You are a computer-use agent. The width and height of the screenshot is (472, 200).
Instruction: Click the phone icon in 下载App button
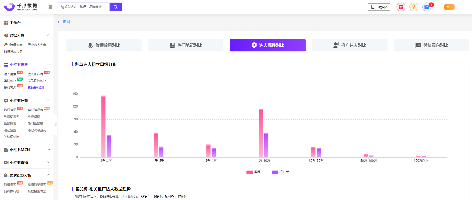coord(373,7)
